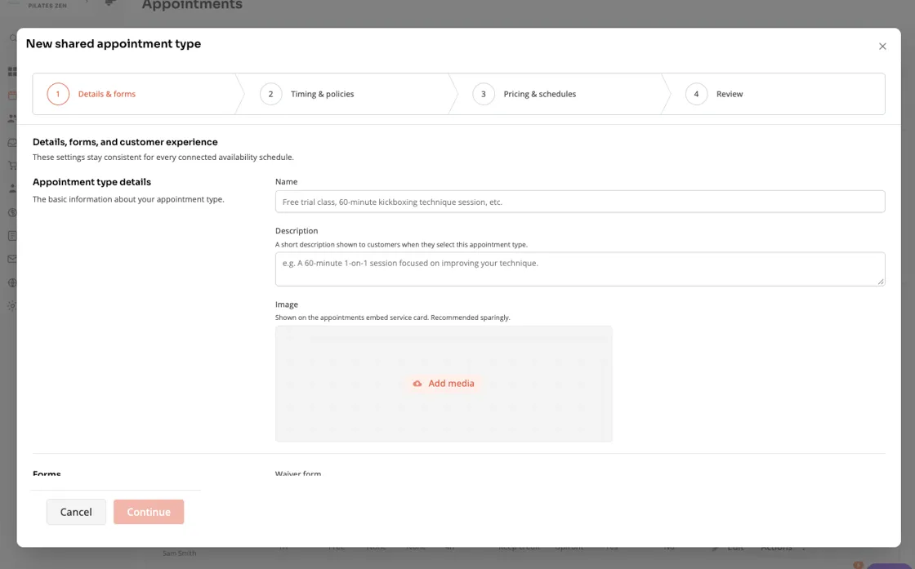The height and width of the screenshot is (569, 915).
Task: Click the cloud upload icon beside Add media
Action: [x=417, y=384]
